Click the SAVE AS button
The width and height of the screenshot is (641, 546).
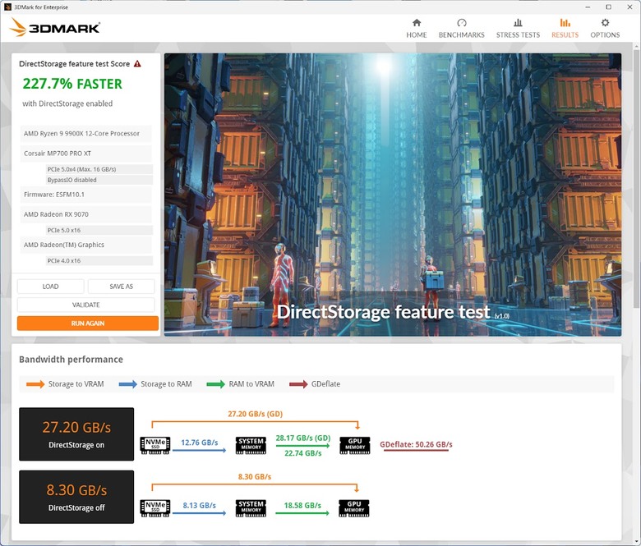(122, 287)
